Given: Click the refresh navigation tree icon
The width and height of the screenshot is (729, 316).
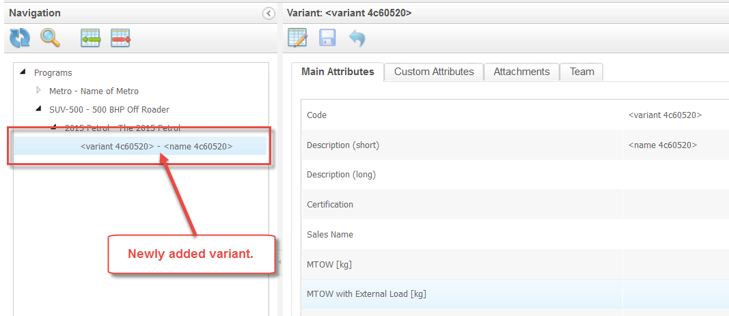Looking at the screenshot, I should (x=19, y=38).
